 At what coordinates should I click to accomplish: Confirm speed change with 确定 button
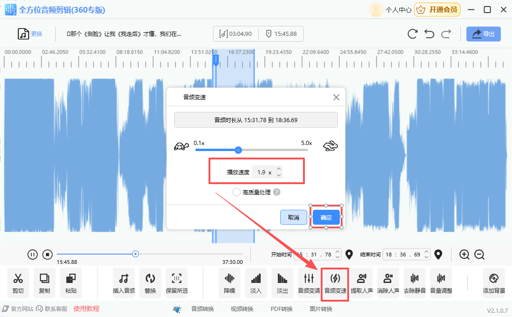(326, 217)
